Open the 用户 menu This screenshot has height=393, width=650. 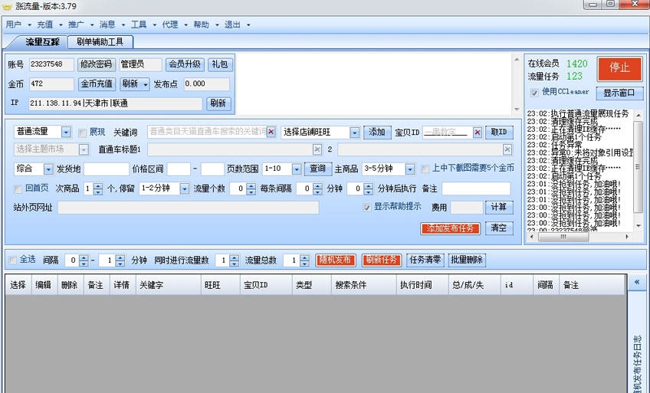[14, 25]
